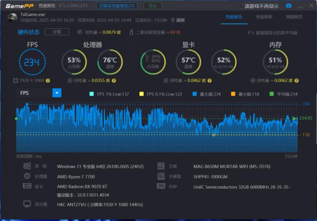Click the blue maximum FPS point on chart
The image size is (317, 221).
click(x=27, y=104)
